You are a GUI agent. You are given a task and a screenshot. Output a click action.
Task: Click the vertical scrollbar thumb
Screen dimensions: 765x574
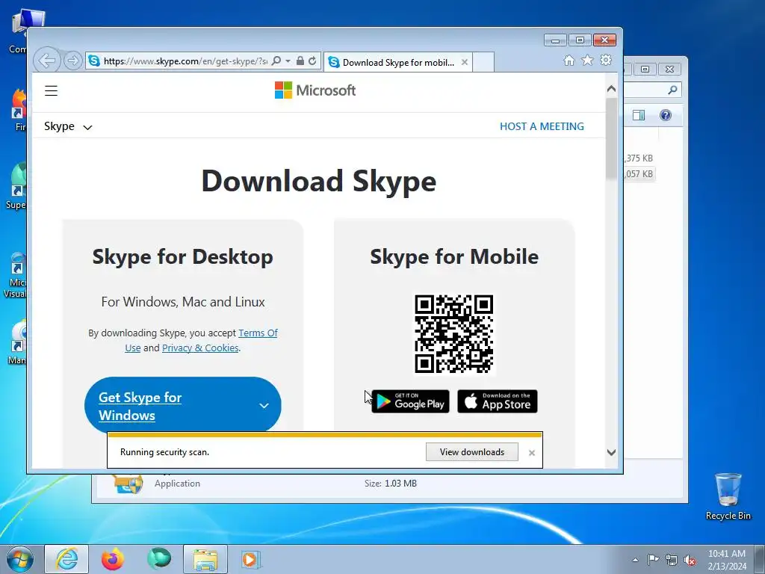coord(611,139)
